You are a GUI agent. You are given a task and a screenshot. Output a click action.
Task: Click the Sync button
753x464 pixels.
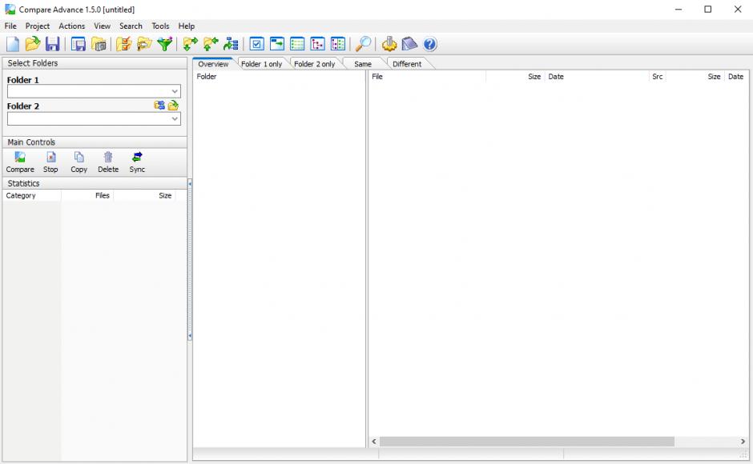click(137, 162)
